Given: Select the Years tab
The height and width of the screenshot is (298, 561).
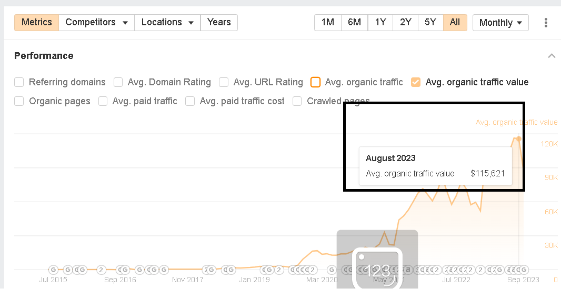Looking at the screenshot, I should 219,23.
